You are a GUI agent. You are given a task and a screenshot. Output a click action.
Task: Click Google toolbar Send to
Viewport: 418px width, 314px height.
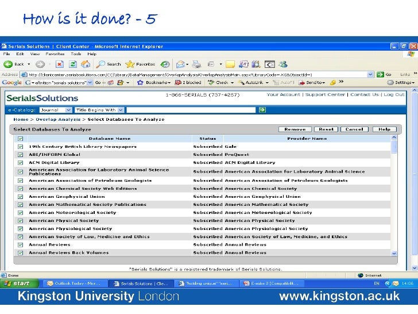(x=312, y=82)
